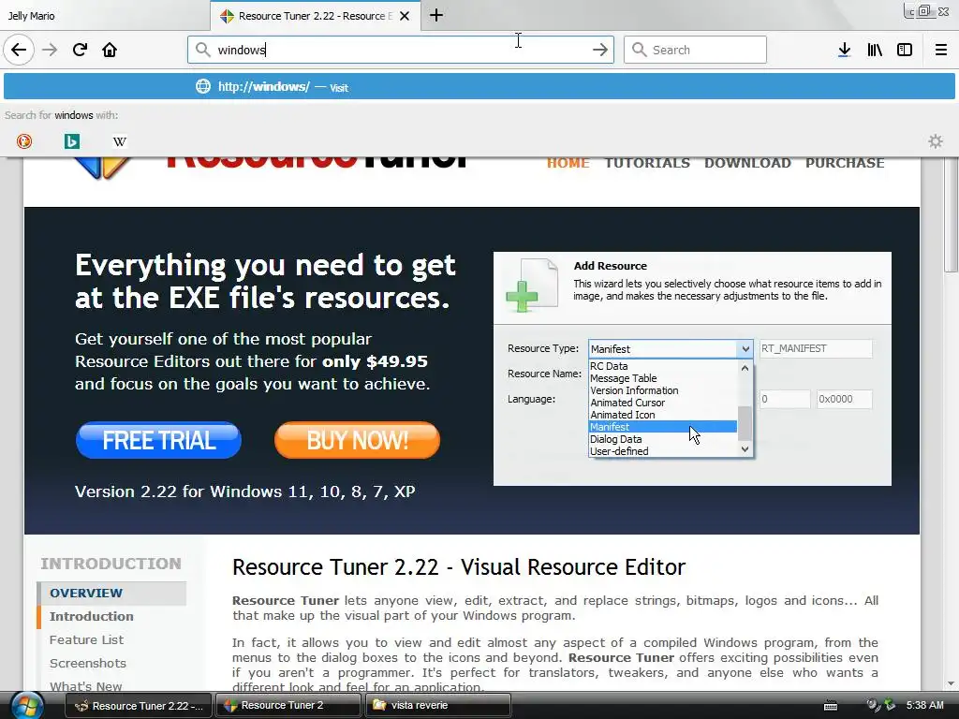Open search settings gear icon

pyautogui.click(x=936, y=141)
